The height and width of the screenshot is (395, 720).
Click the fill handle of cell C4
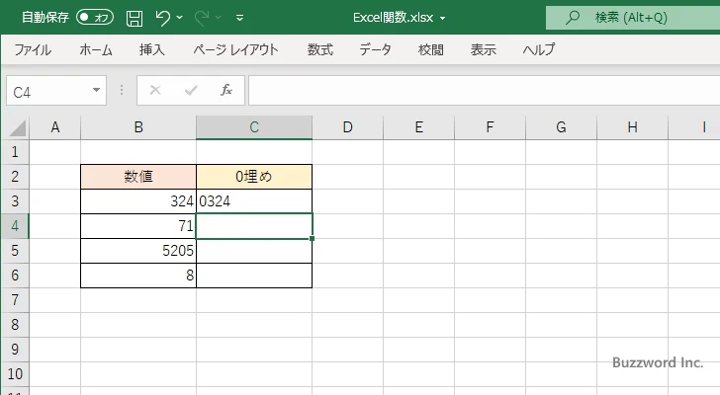point(313,238)
